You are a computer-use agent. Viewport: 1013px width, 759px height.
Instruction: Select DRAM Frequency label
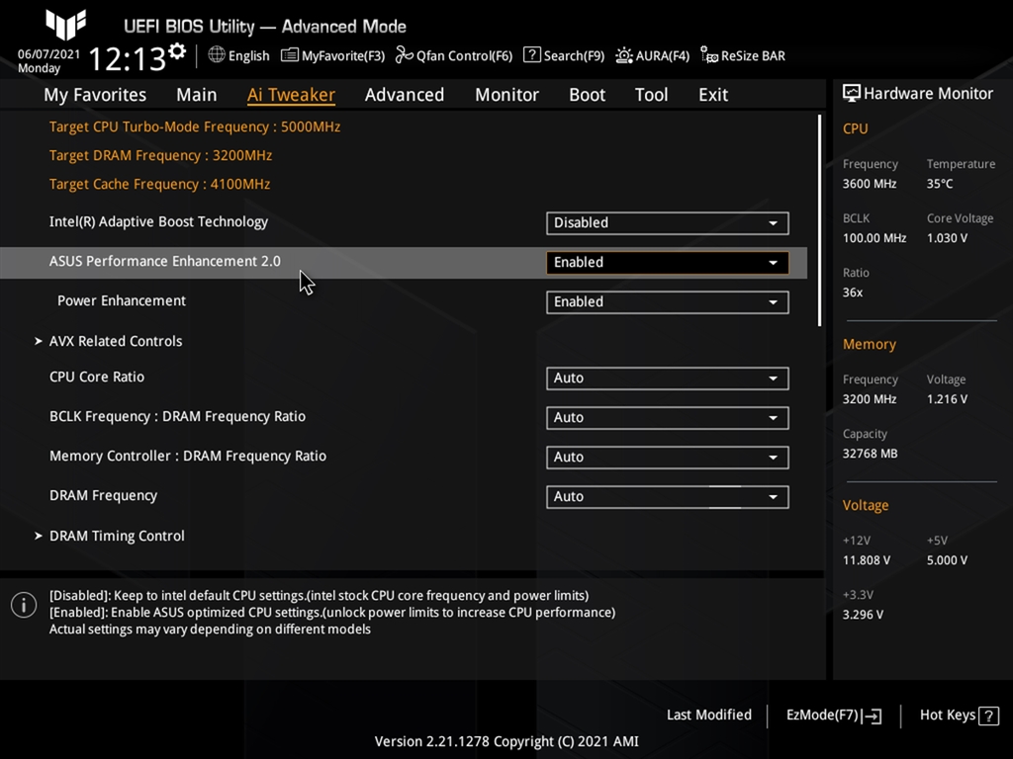point(103,496)
